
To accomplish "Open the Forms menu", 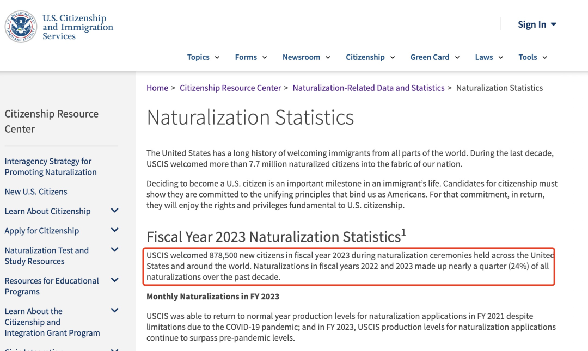I will (250, 57).
